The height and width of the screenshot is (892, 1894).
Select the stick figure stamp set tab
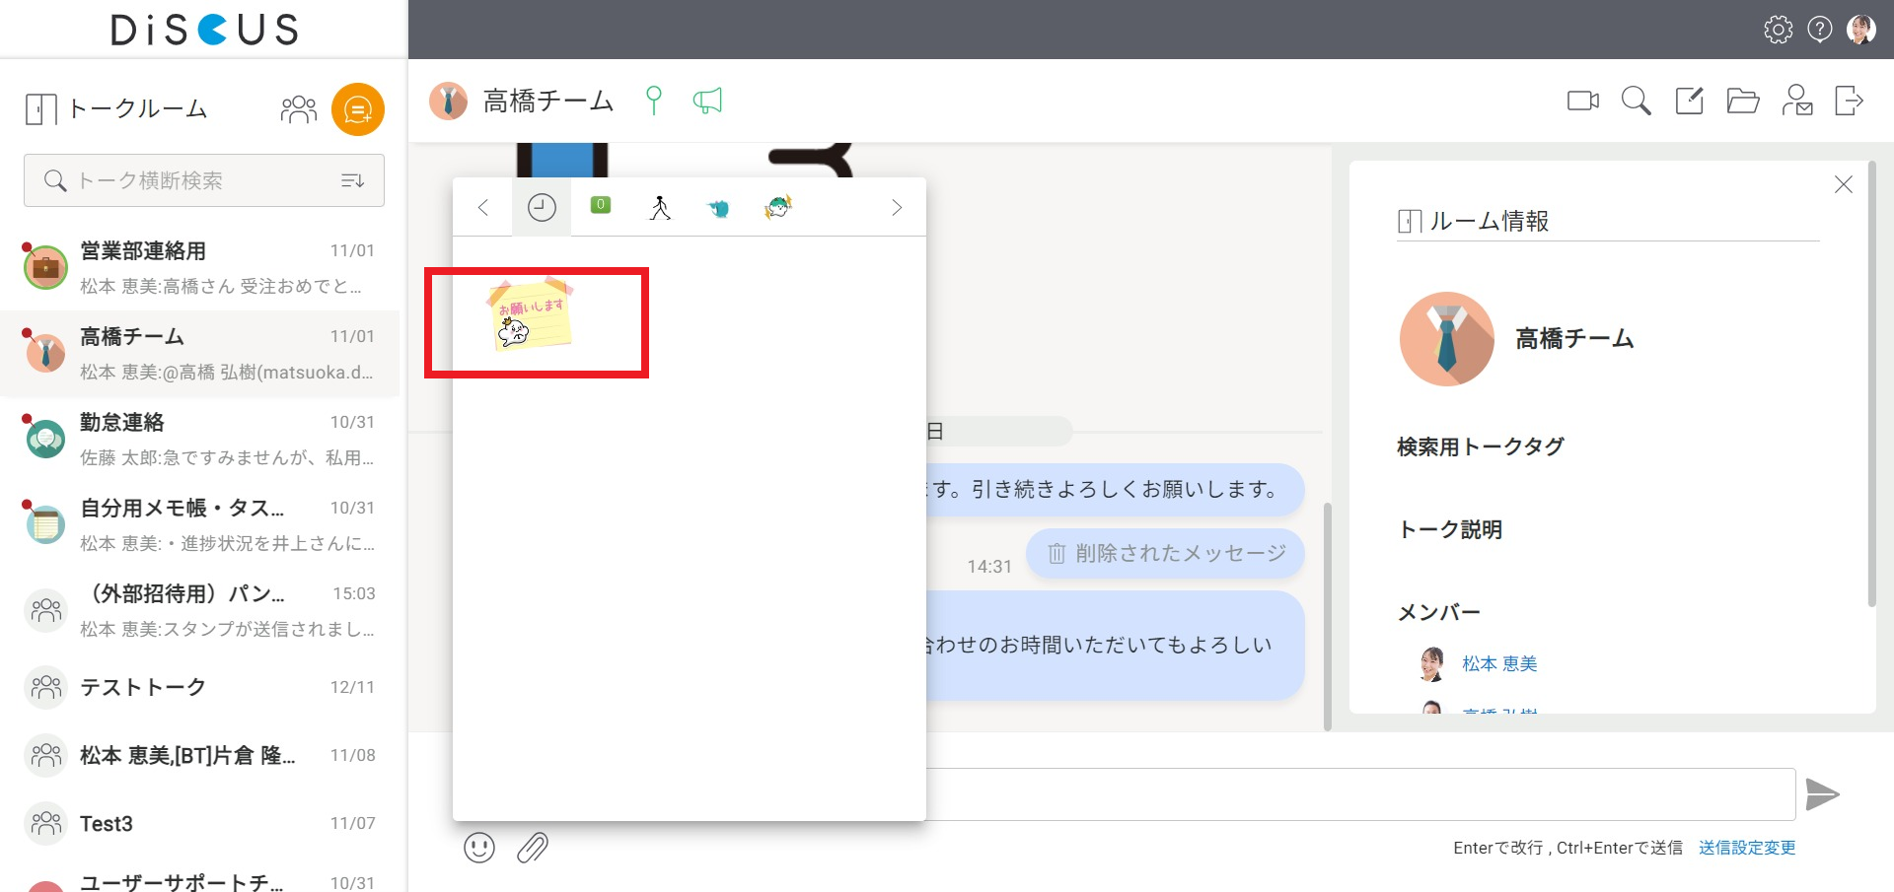[660, 207]
